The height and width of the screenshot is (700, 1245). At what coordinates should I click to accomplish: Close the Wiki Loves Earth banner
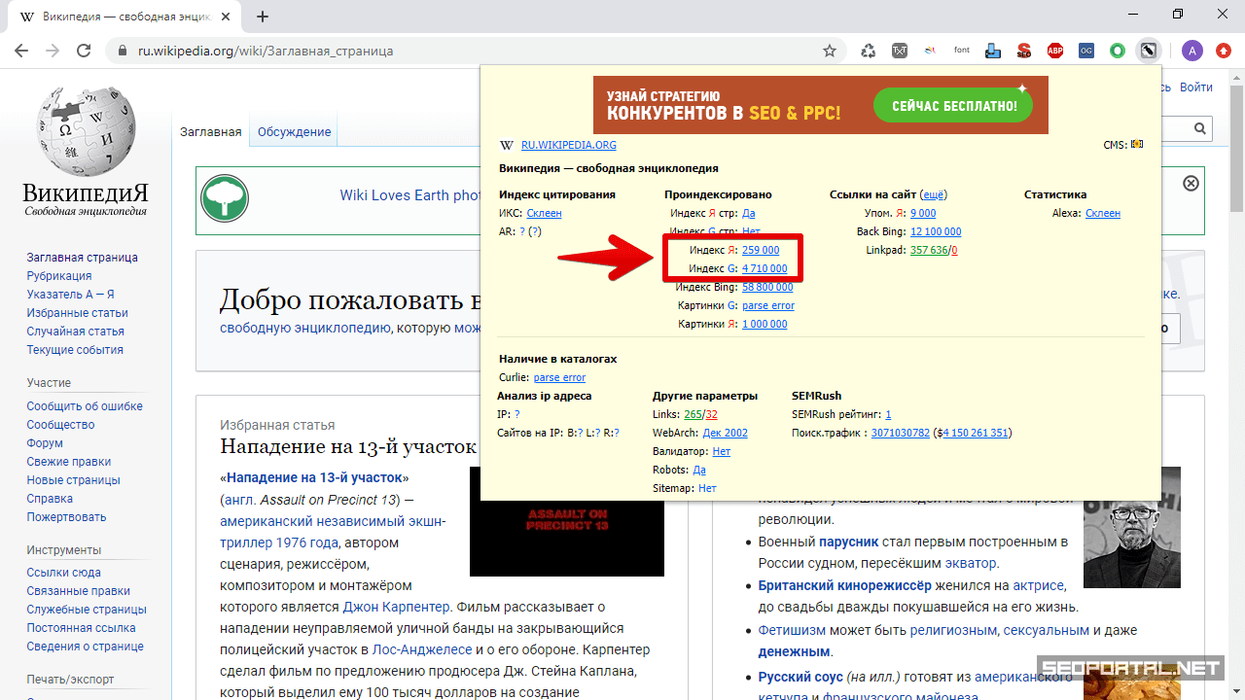(x=1191, y=184)
